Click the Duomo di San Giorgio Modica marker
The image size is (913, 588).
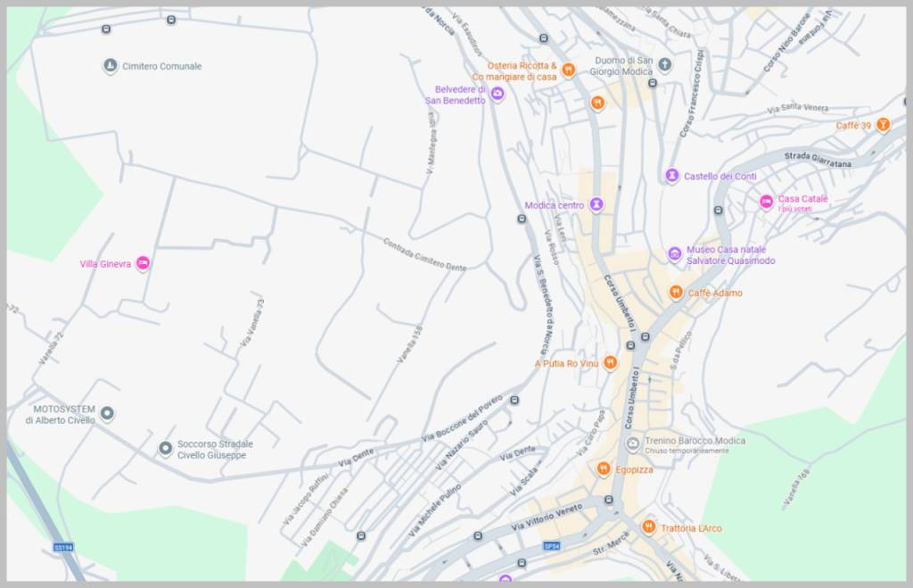[665, 65]
